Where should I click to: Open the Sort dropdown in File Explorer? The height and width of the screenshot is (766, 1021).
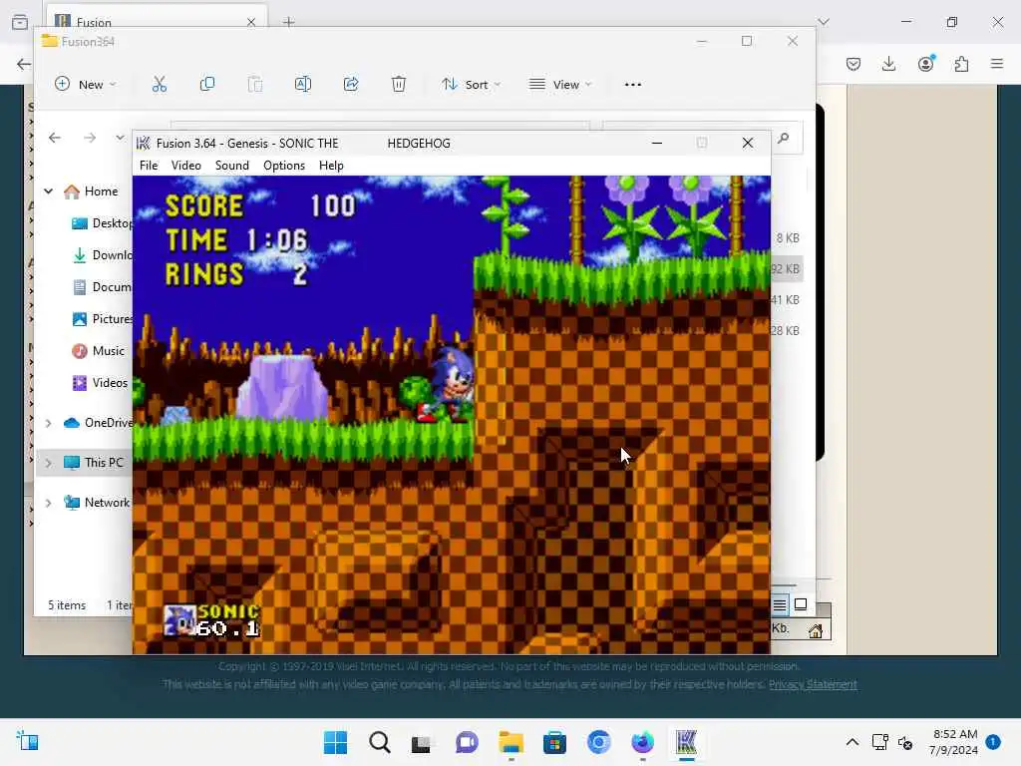click(x=471, y=84)
